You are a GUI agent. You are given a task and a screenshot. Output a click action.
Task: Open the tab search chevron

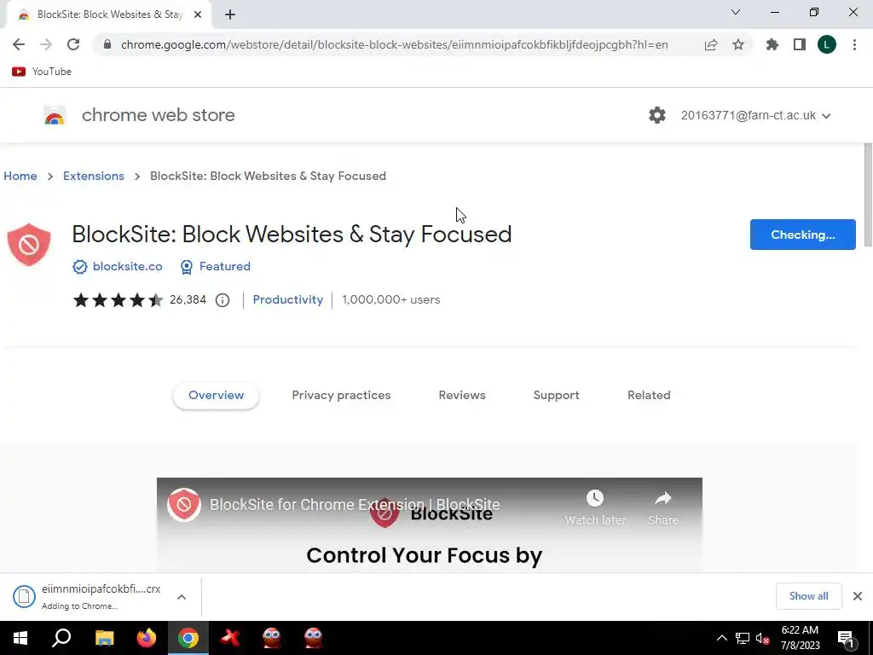coord(736,12)
